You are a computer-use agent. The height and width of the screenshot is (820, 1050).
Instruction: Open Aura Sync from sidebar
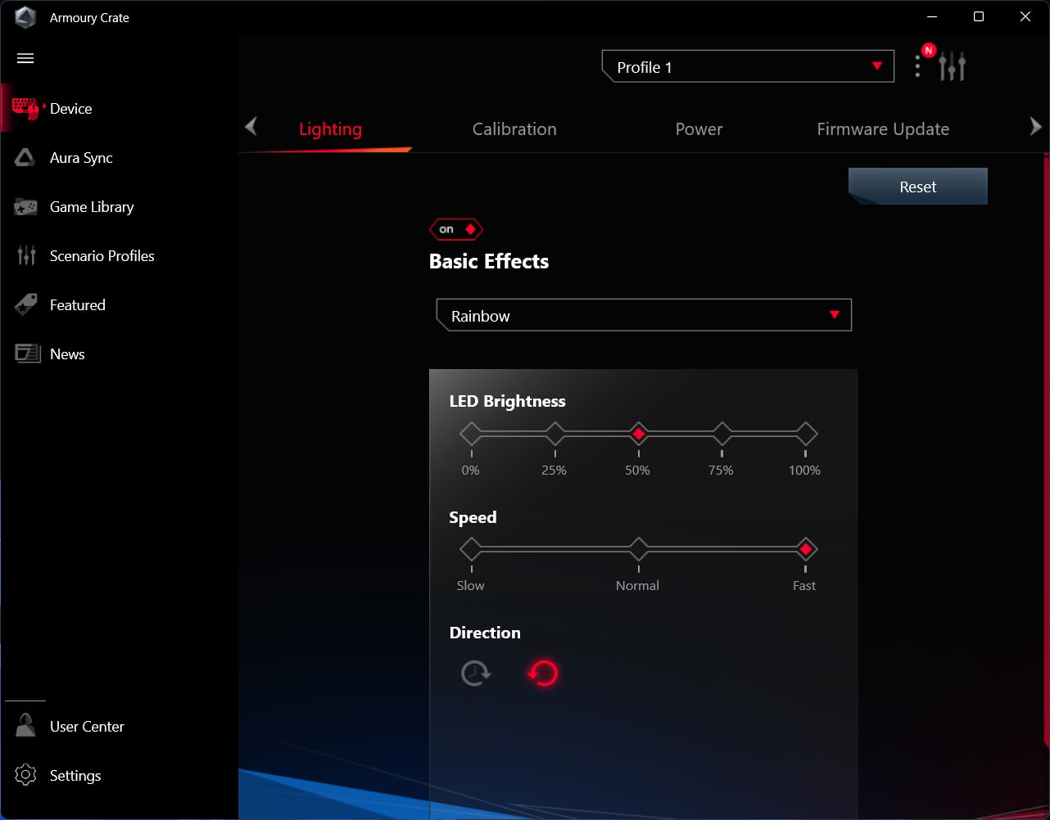81,158
